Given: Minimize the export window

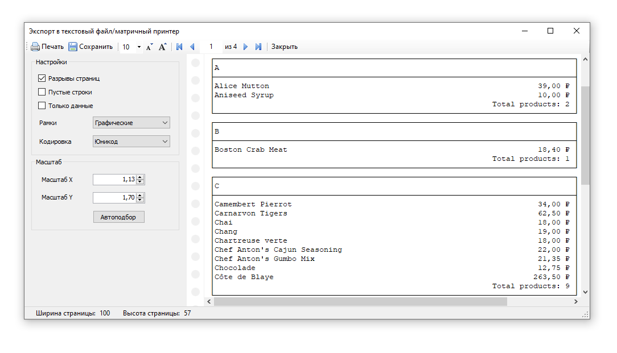Looking at the screenshot, I should tap(525, 31).
